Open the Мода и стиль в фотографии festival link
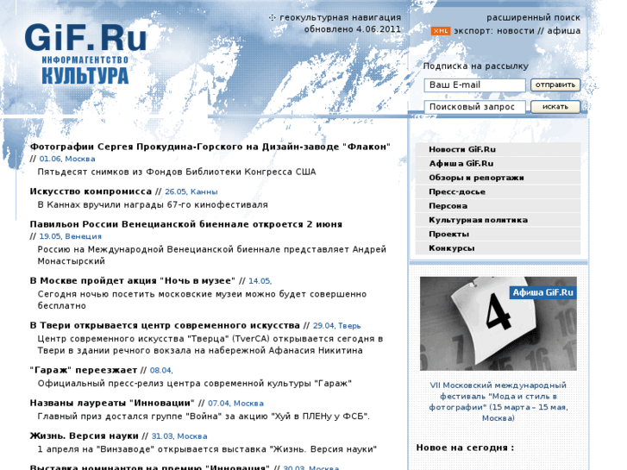627x470 pixels. [x=498, y=402]
